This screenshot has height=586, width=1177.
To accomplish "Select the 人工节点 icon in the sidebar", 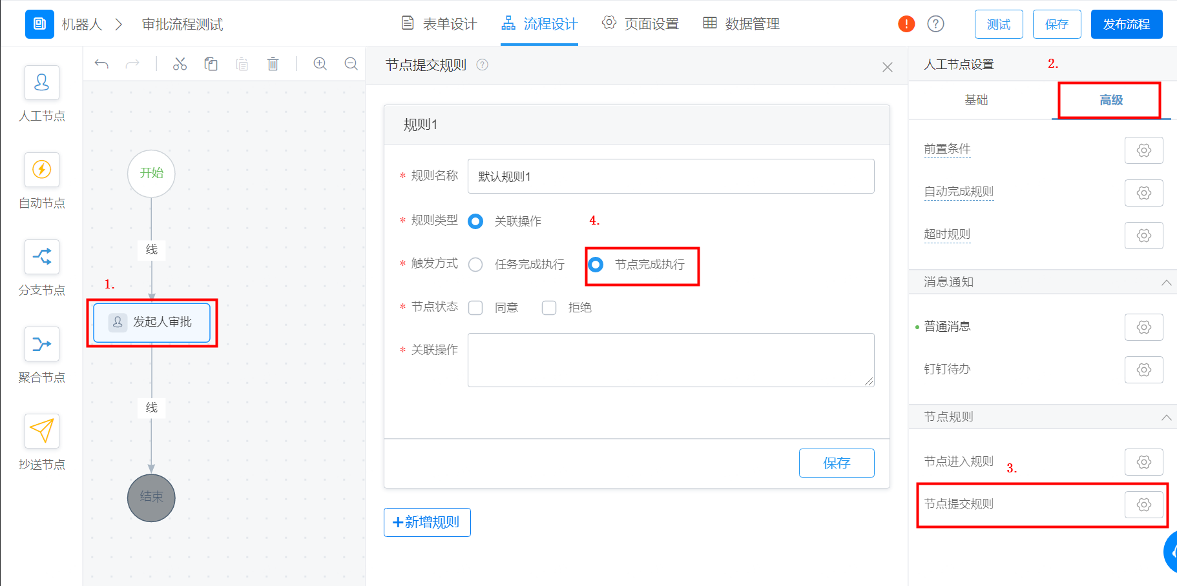I will pos(42,83).
